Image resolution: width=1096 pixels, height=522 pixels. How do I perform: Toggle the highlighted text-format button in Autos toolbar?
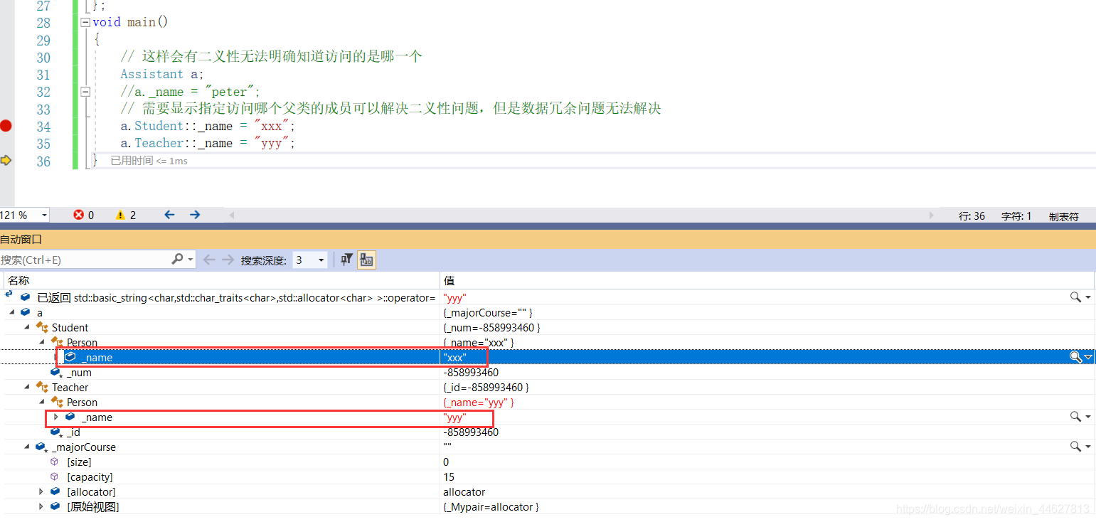[366, 260]
